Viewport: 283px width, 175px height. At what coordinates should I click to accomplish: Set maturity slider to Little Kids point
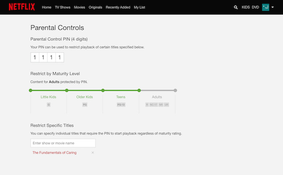tap(30, 90)
